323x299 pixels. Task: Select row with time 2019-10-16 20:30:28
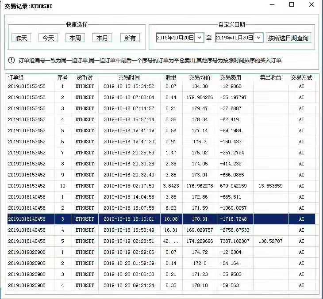point(161,164)
